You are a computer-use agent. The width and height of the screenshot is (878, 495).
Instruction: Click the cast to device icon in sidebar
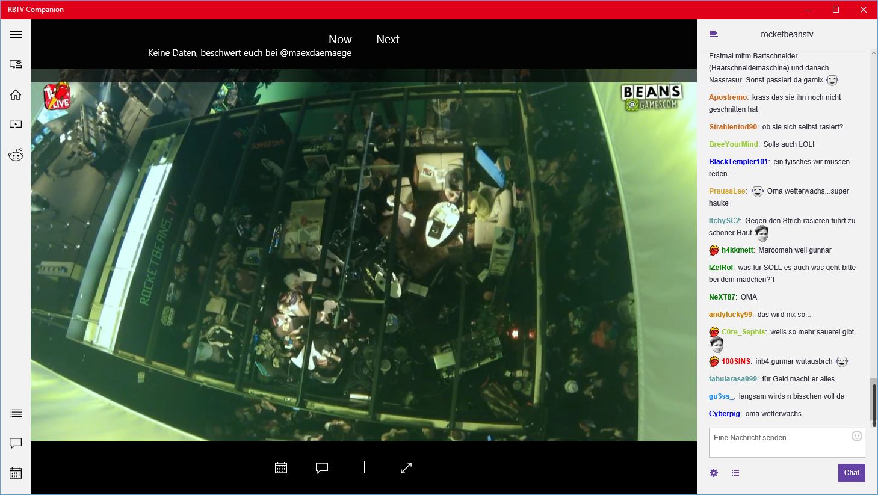tap(16, 64)
